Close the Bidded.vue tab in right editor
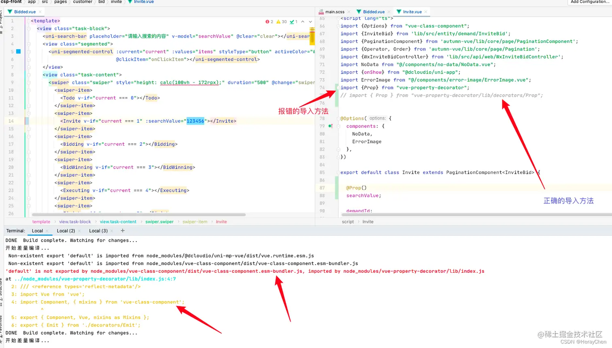Image resolution: width=612 pixels, height=348 pixels. [x=389, y=12]
